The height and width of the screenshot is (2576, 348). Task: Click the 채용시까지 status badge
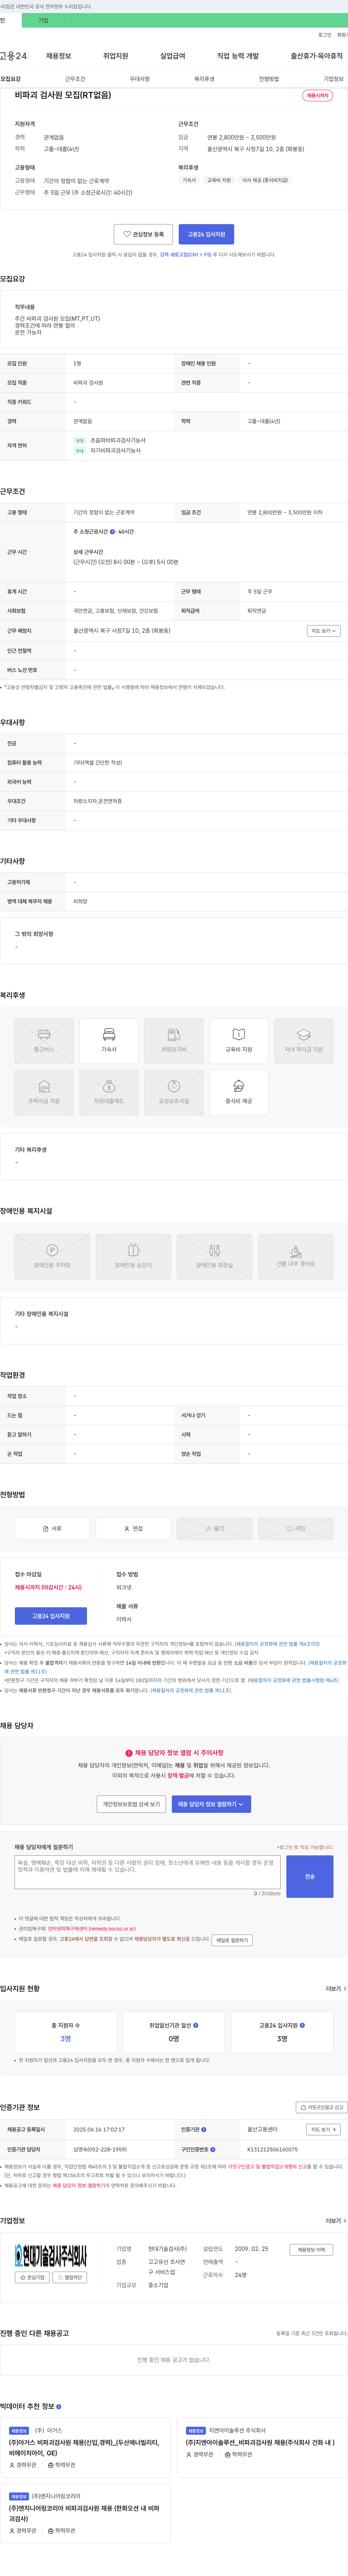point(318,95)
